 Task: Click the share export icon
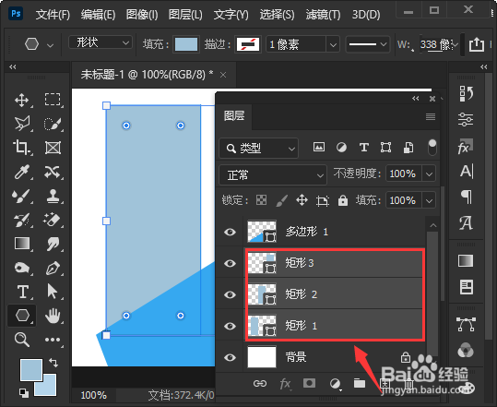pos(477,44)
